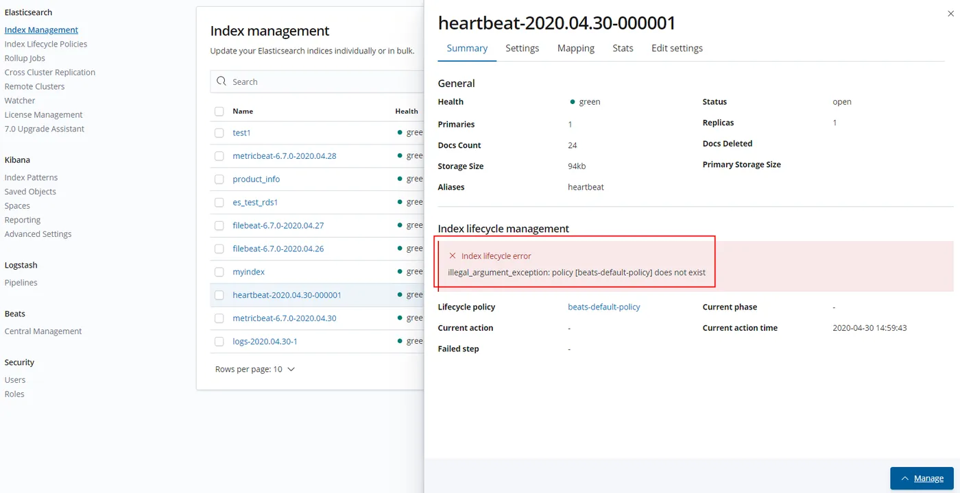
Task: Click the chevron icon on Manage button
Action: [905, 479]
